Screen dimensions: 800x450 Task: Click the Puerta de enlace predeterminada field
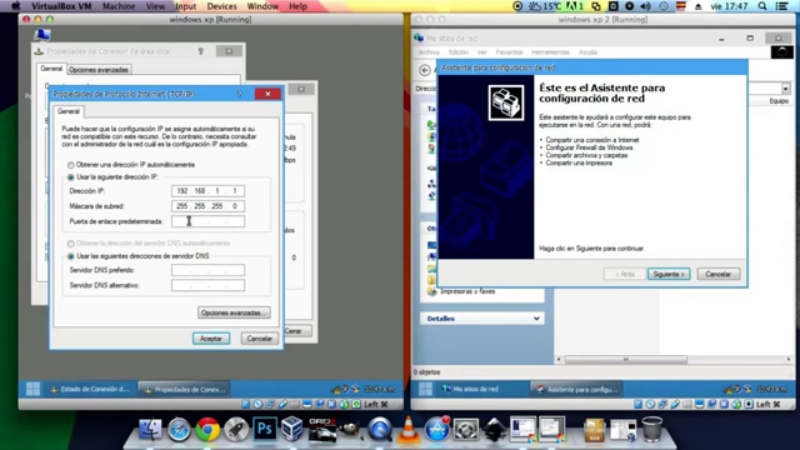pyautogui.click(x=208, y=221)
